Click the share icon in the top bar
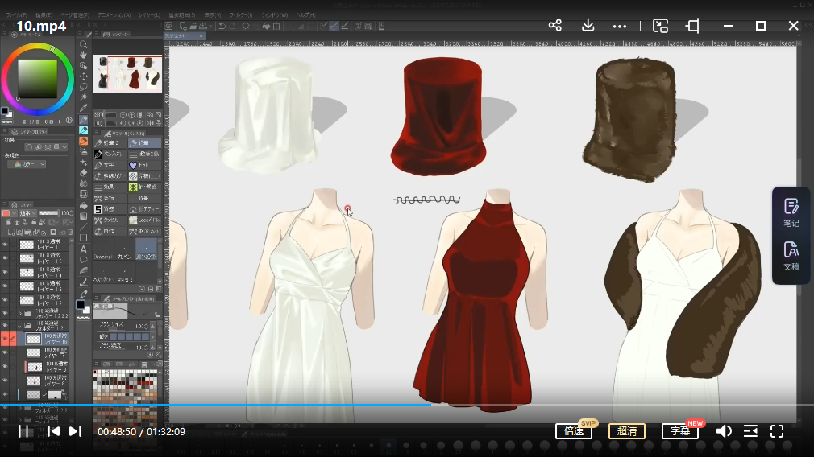Viewport: 814px width, 457px height. [x=554, y=26]
